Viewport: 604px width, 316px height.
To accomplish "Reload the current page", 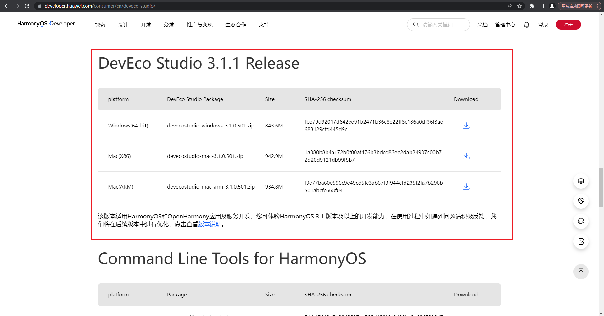I will 27,6.
